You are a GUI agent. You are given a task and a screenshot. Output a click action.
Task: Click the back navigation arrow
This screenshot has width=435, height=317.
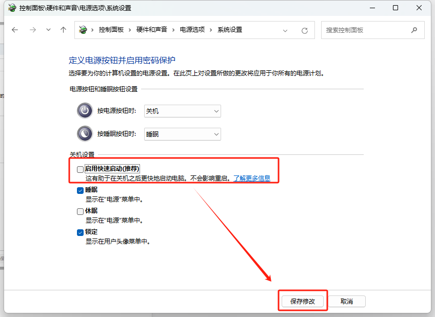click(x=15, y=30)
